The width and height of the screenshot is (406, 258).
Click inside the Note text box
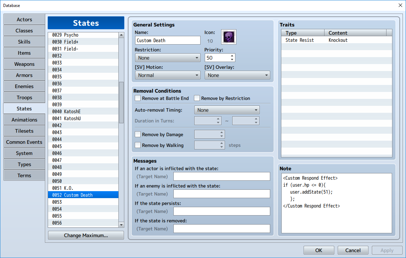pos(337,203)
